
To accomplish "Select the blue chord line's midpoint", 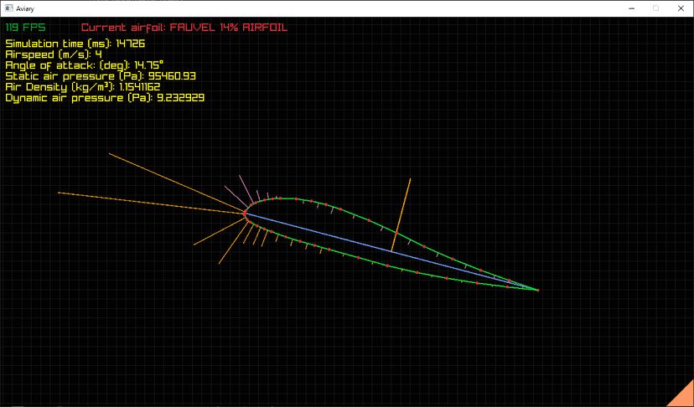I will [x=391, y=251].
